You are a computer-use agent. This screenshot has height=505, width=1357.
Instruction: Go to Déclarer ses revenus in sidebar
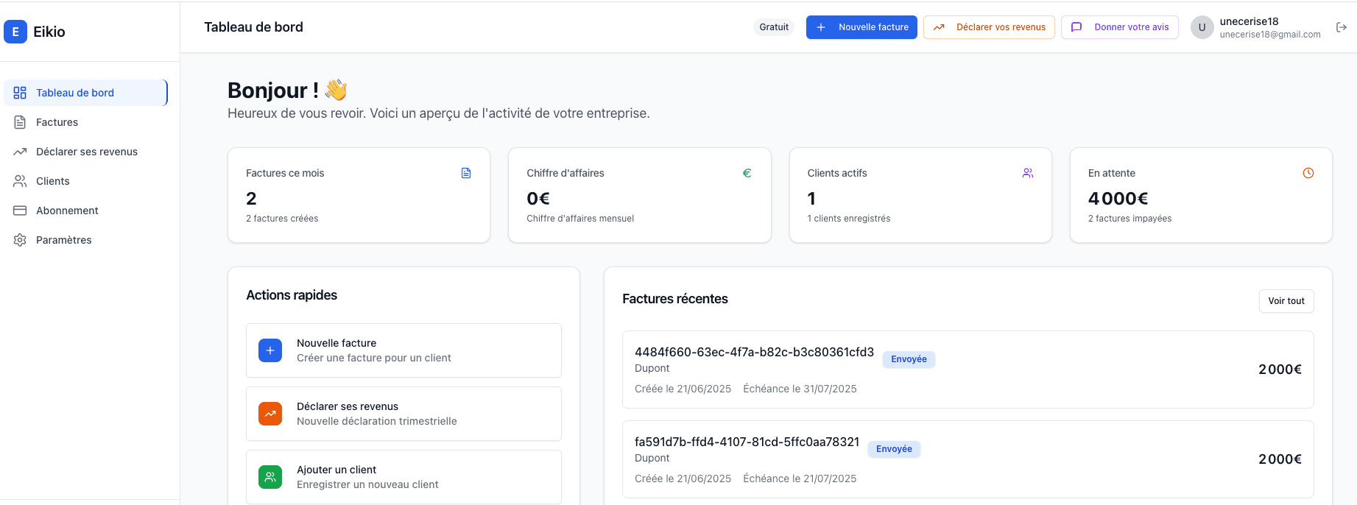click(86, 152)
